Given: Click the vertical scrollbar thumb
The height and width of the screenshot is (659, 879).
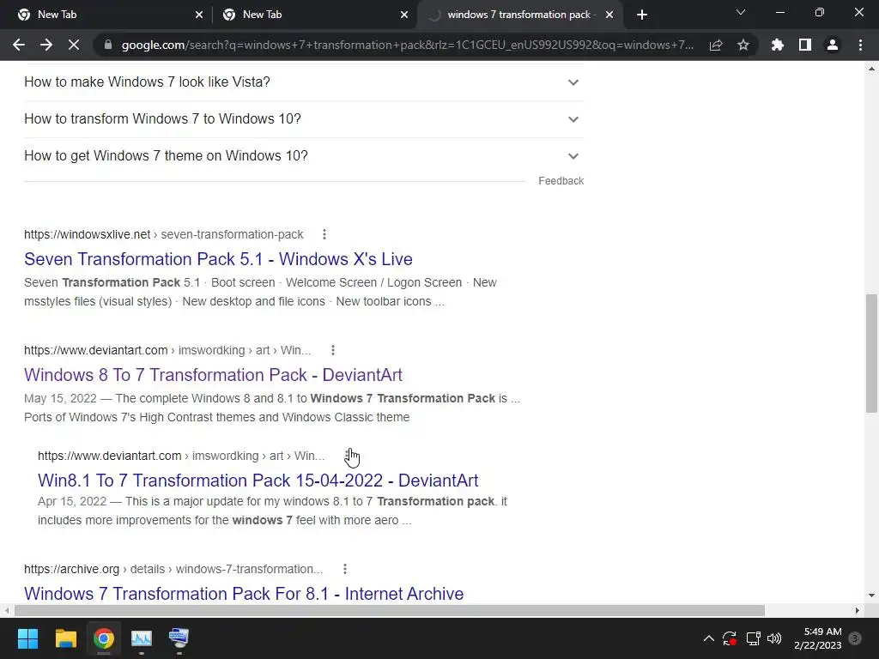Looking at the screenshot, I should 871,353.
